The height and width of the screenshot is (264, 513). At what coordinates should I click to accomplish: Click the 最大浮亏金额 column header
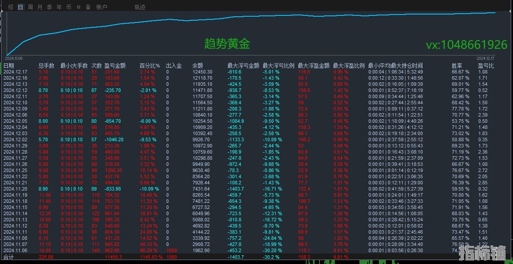[244, 66]
